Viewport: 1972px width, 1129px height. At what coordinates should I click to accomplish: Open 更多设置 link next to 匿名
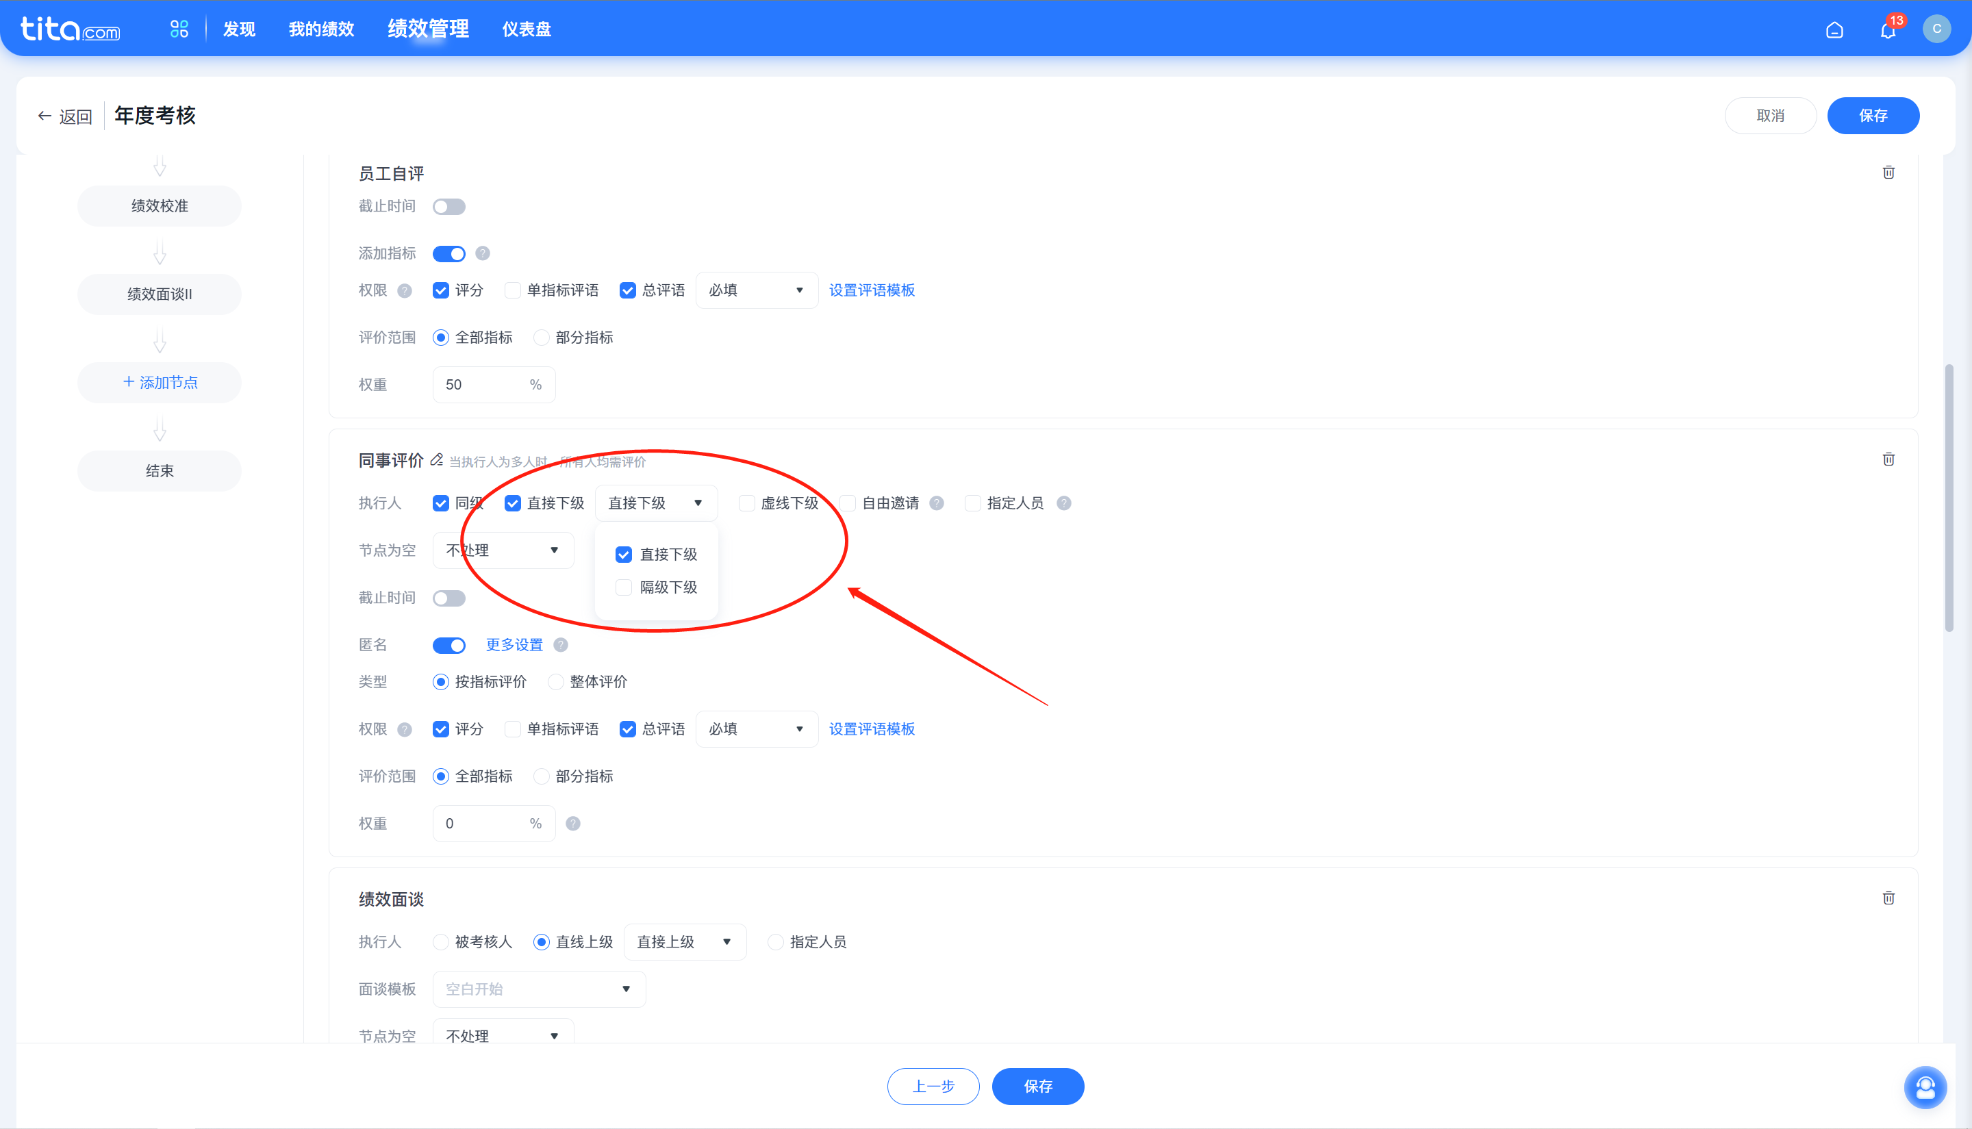pos(514,645)
